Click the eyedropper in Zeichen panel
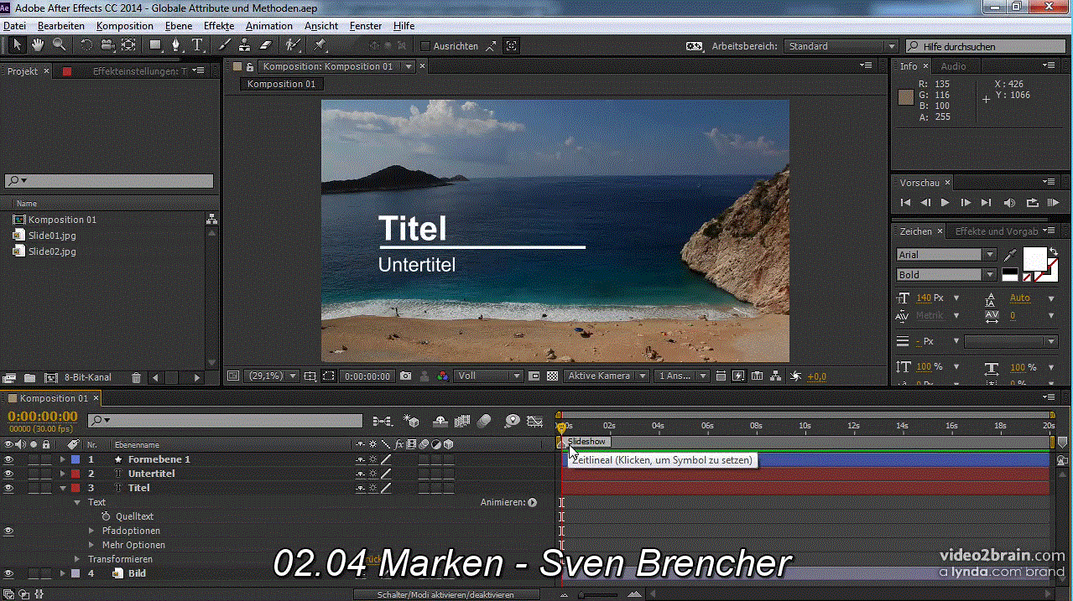The height and width of the screenshot is (601, 1073). point(1010,255)
